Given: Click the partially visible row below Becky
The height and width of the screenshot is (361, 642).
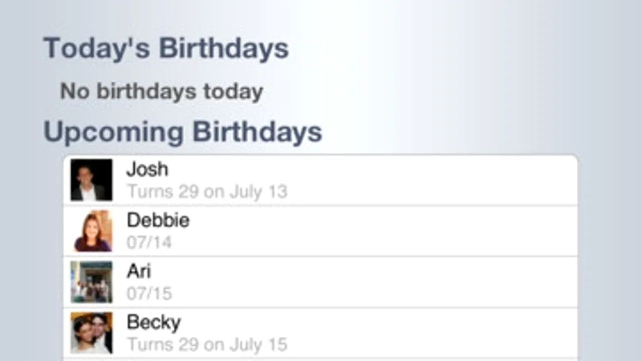Looking at the screenshot, I should (x=321, y=359).
